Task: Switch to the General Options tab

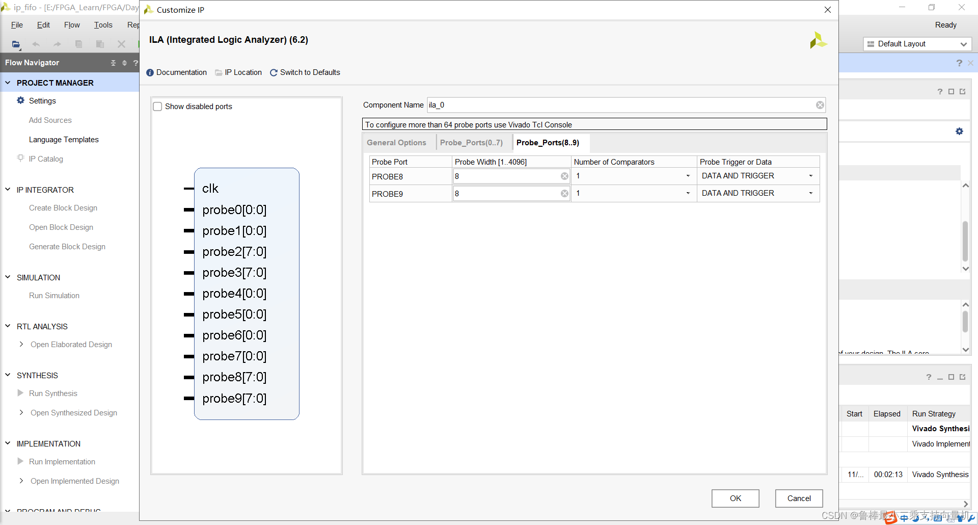Action: coord(396,143)
